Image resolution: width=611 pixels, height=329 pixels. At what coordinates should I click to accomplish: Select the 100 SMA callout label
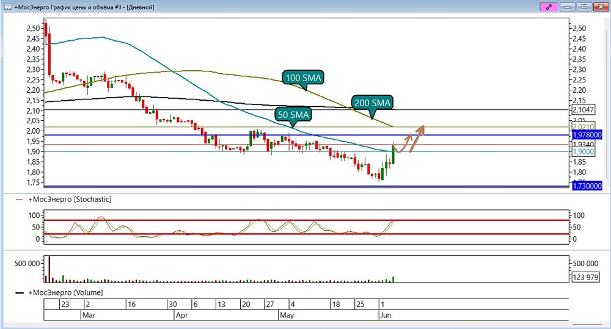tap(303, 78)
